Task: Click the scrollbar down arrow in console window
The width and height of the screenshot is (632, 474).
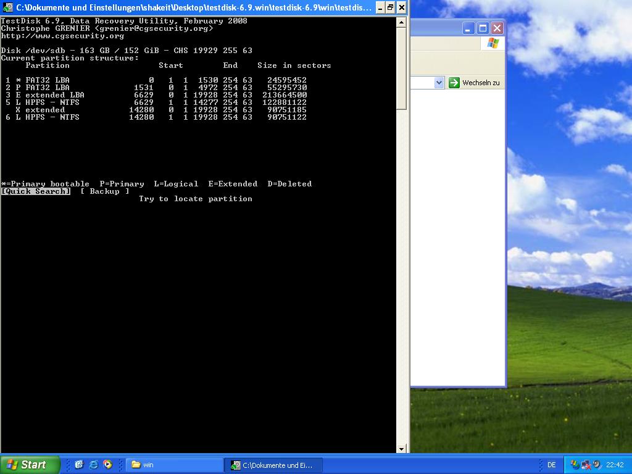Action: (x=401, y=449)
